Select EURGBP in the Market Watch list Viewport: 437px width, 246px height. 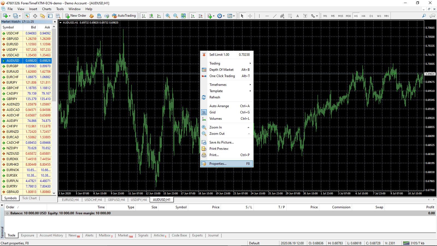coord(13,66)
